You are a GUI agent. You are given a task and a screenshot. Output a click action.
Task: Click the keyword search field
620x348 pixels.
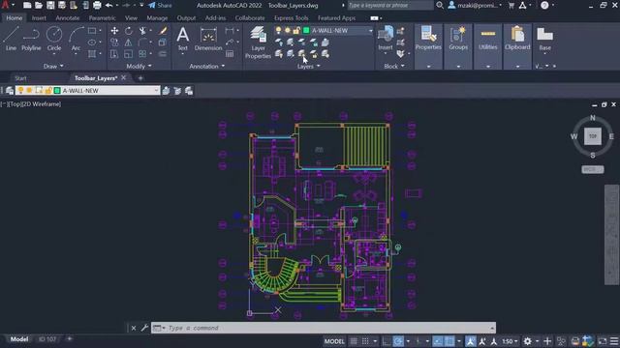[389, 6]
